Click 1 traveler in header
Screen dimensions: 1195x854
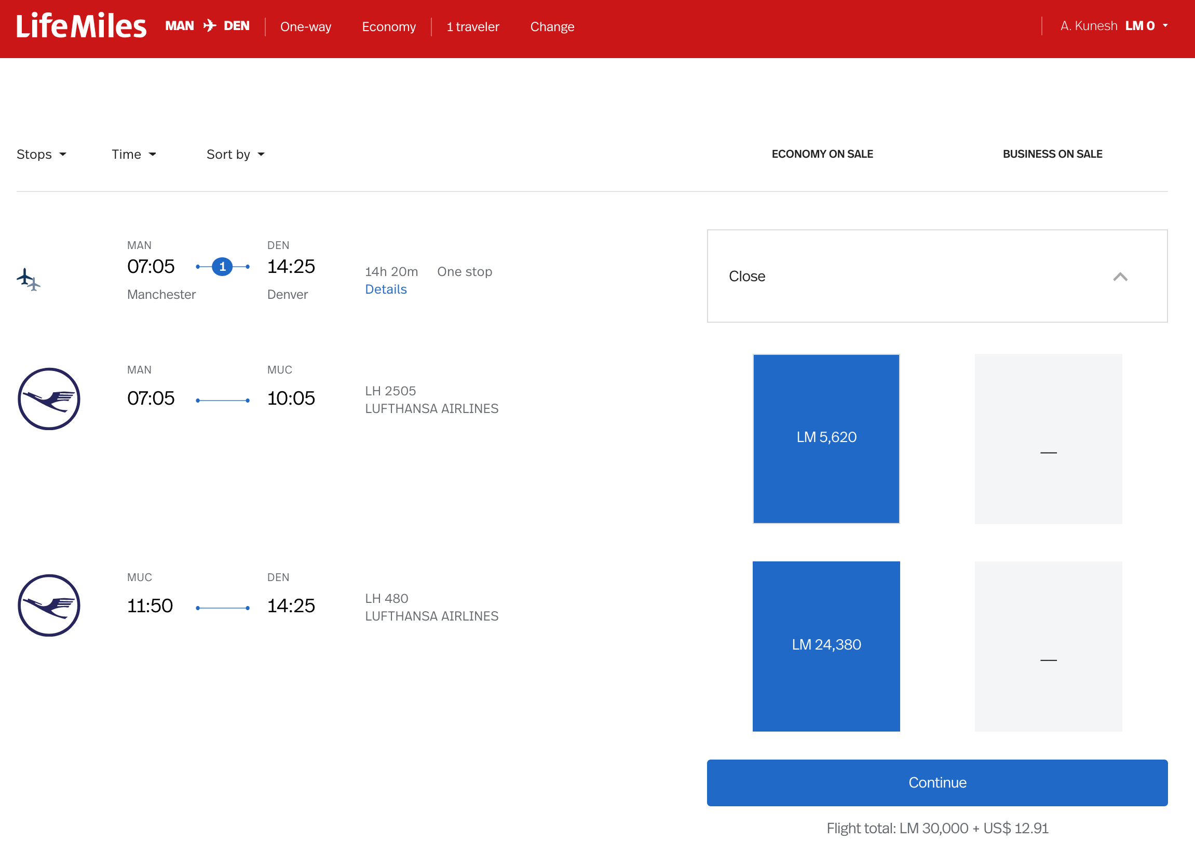472,27
